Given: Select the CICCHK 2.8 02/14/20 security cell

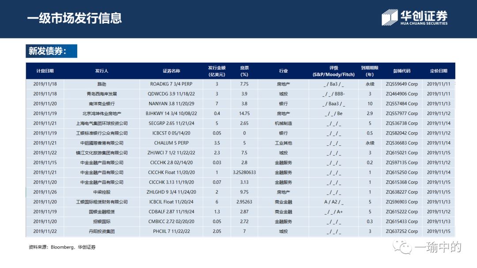Looking at the screenshot, I should [171, 163].
